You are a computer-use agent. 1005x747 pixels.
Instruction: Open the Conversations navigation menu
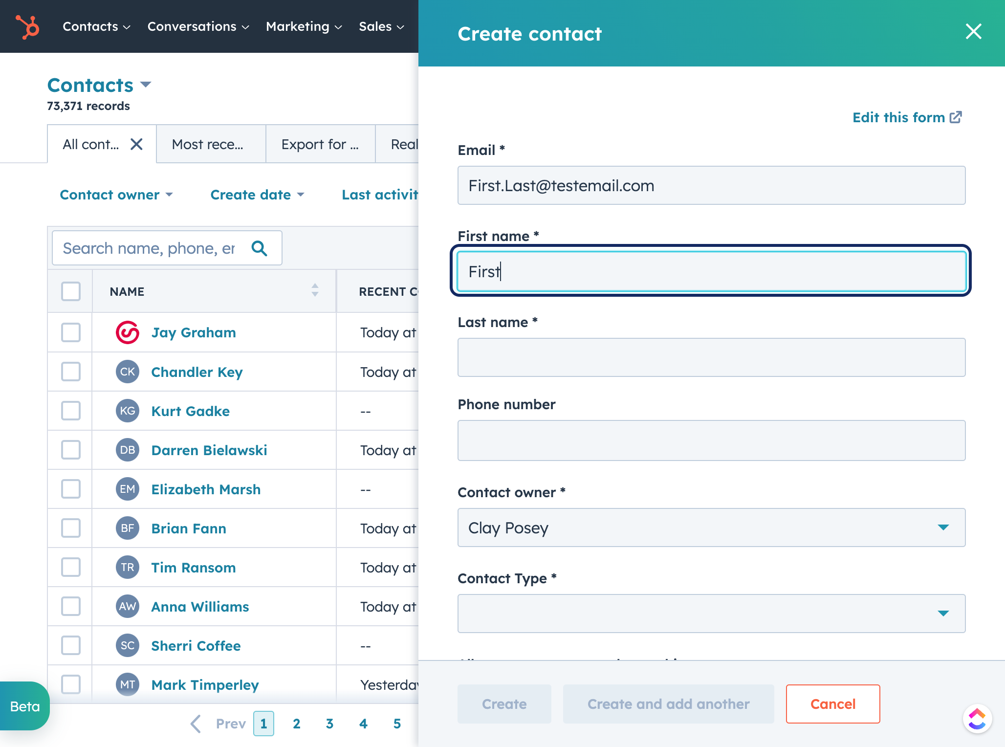point(198,26)
